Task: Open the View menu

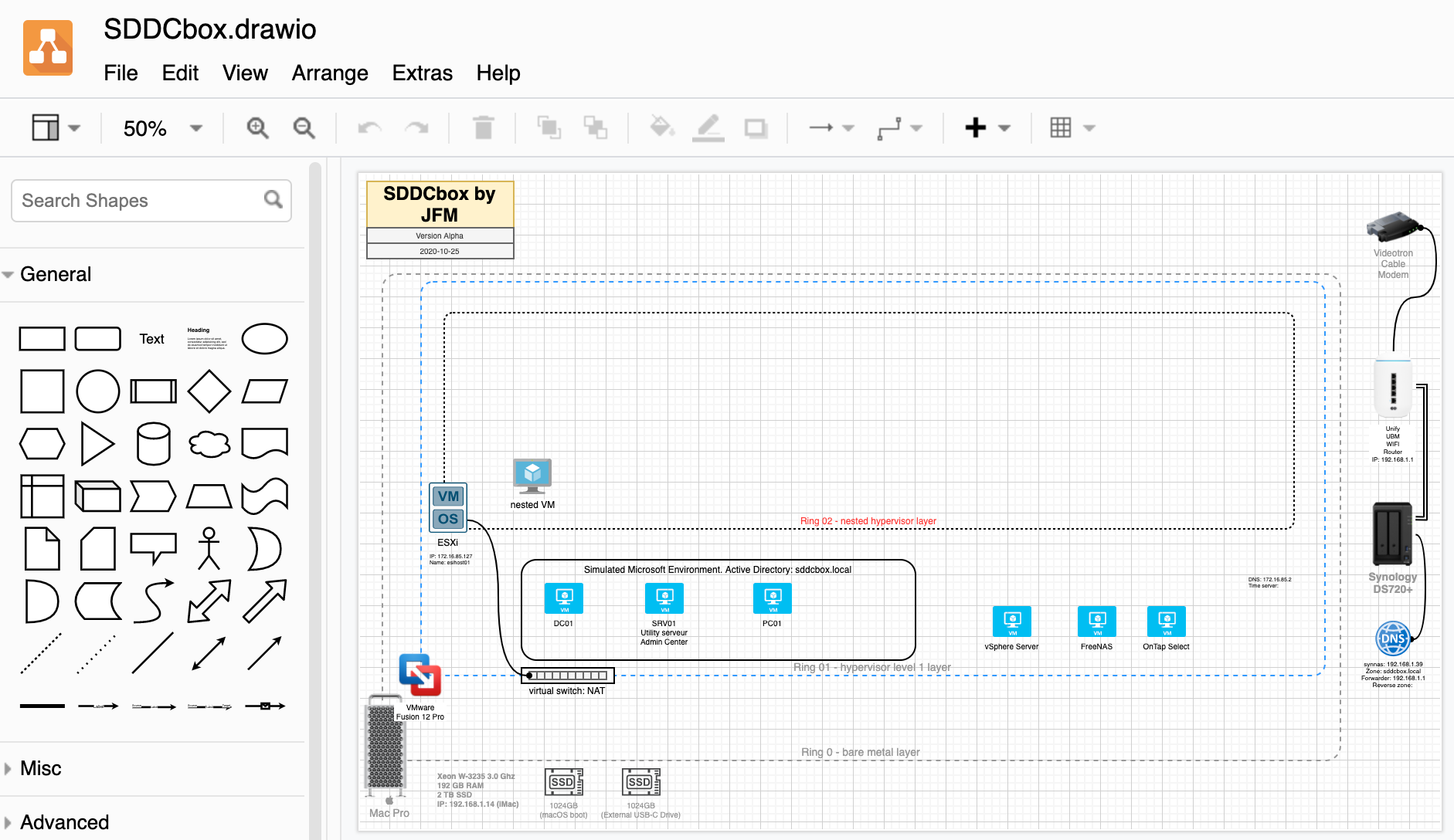Action: coord(245,73)
